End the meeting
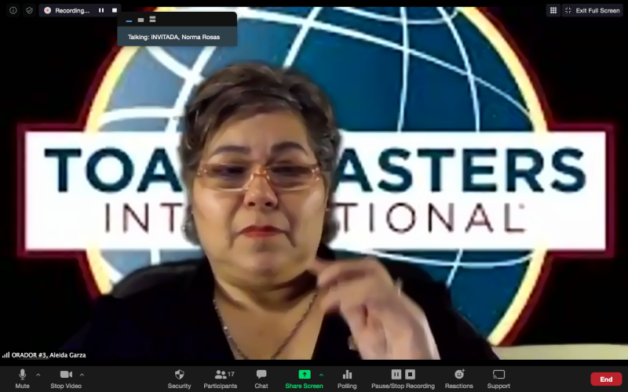This screenshot has height=392, width=628. click(x=606, y=379)
